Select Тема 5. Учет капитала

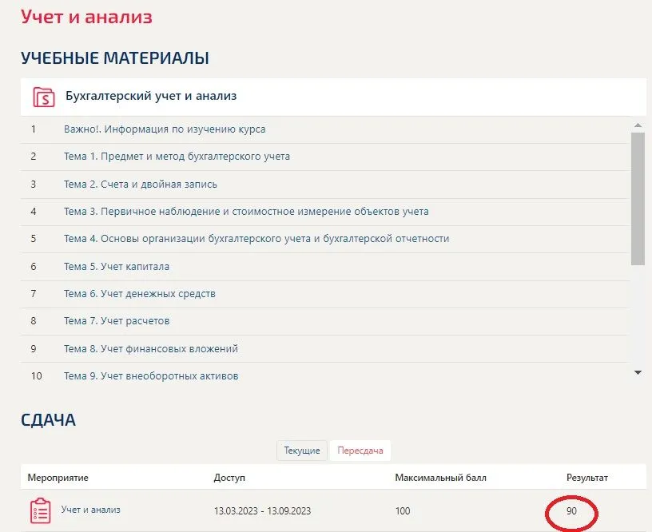tap(117, 267)
